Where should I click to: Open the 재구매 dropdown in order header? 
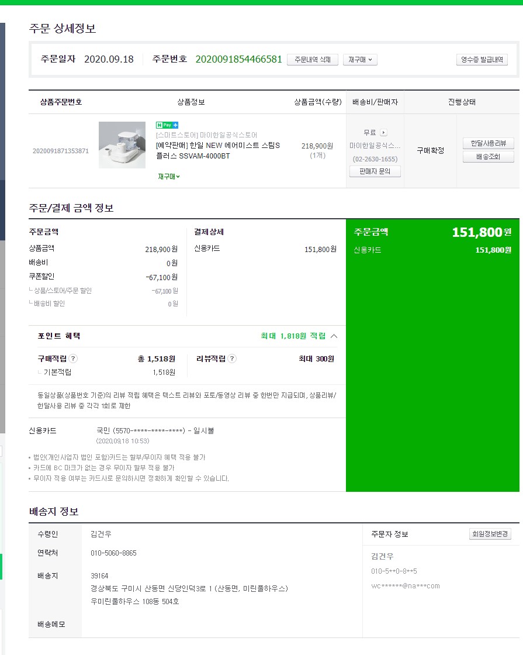pyautogui.click(x=360, y=60)
